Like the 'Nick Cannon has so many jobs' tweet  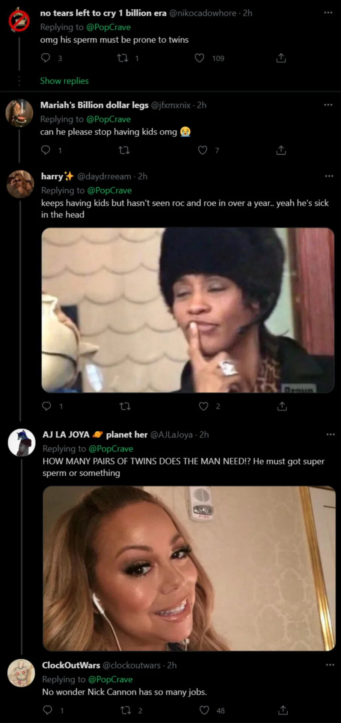[204, 710]
